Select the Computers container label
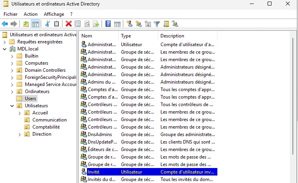Screen dimensions: 298x183 pos(36,63)
